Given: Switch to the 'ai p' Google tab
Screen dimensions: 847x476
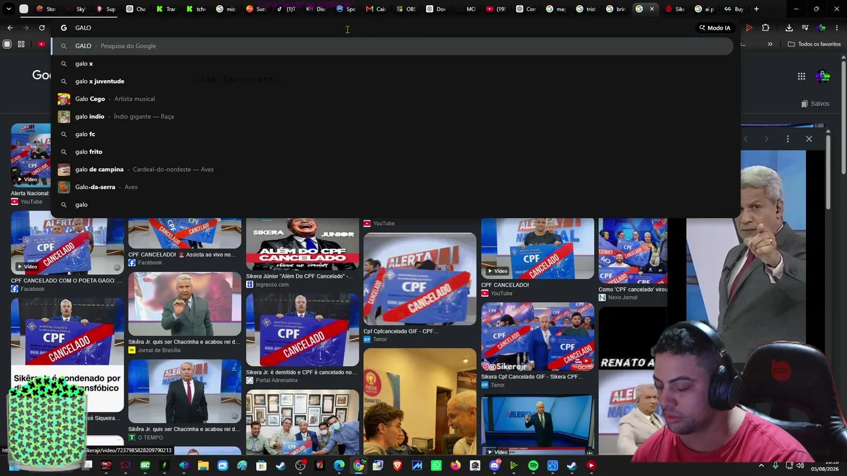Looking at the screenshot, I should click(x=704, y=9).
